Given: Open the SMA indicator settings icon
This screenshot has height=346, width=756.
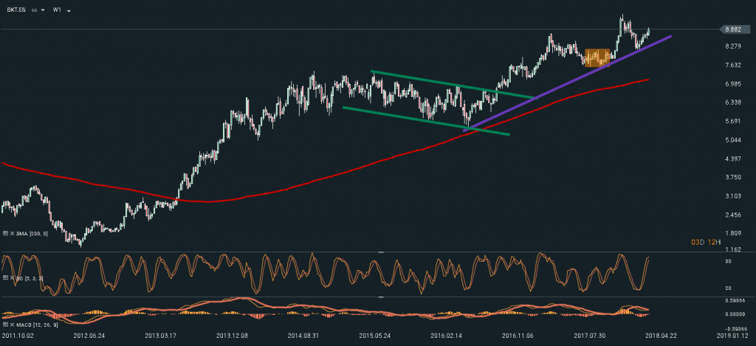Looking at the screenshot, I should (x=5, y=233).
